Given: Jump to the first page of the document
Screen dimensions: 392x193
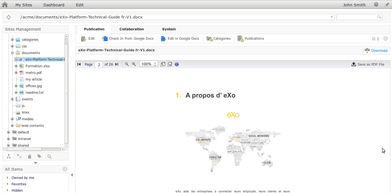Looking at the screenshot, I should (x=79, y=64).
